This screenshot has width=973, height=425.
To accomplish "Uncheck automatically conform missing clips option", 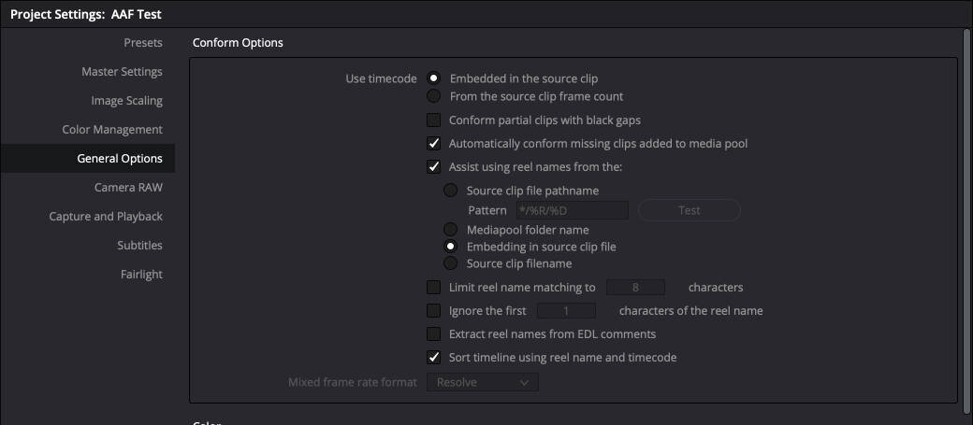I will 433,144.
